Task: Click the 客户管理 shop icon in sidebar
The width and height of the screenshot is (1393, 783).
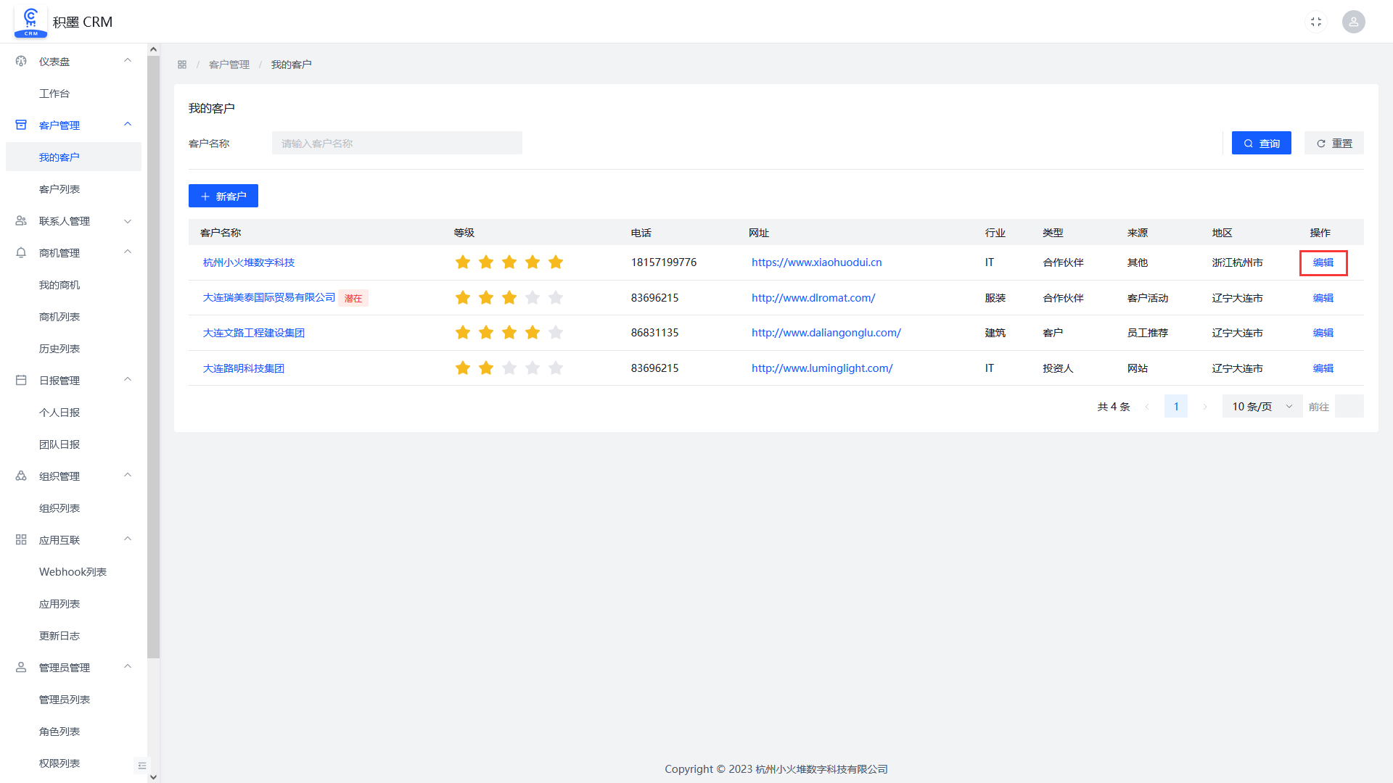Action: (x=21, y=125)
